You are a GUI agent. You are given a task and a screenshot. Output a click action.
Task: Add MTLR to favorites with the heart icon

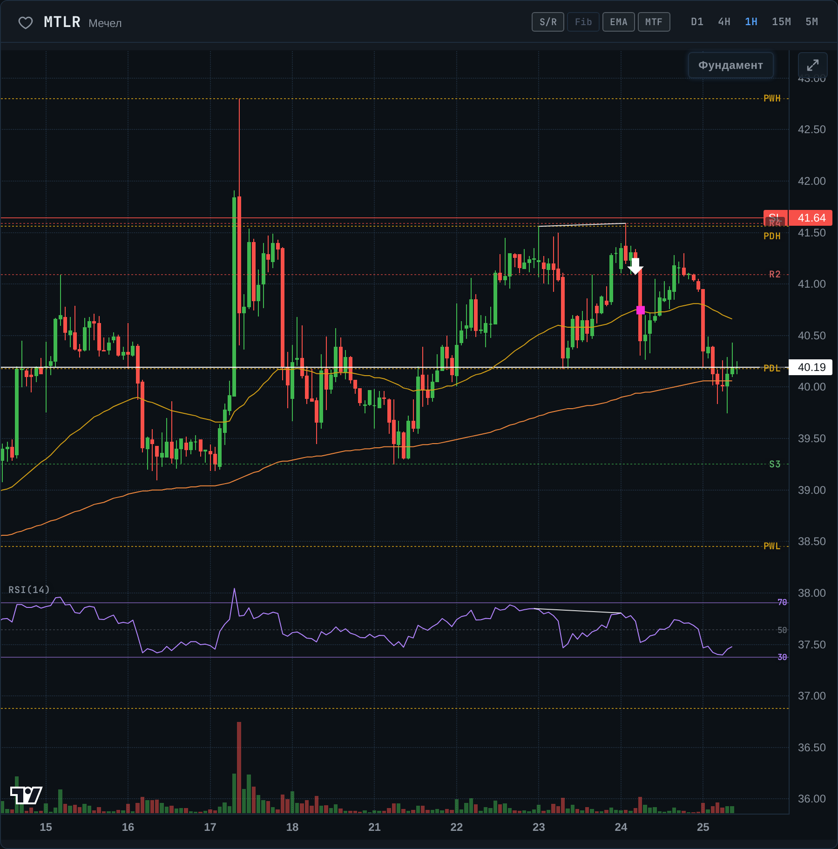pos(26,22)
